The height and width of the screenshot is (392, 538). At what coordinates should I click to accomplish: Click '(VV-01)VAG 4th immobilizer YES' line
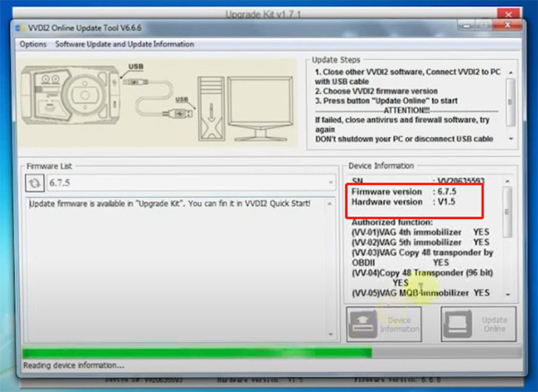click(421, 232)
